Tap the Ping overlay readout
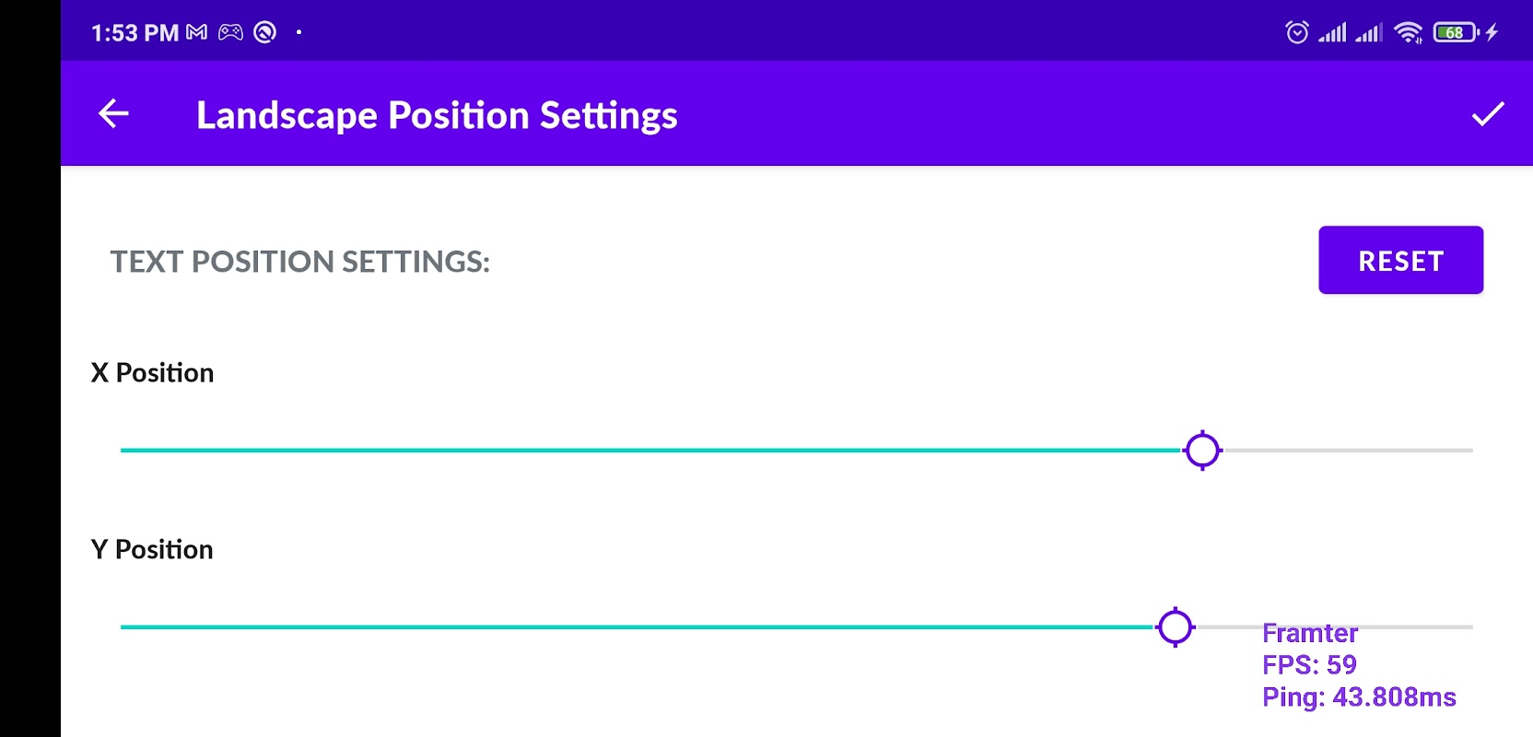This screenshot has height=737, width=1533. pos(1359,697)
